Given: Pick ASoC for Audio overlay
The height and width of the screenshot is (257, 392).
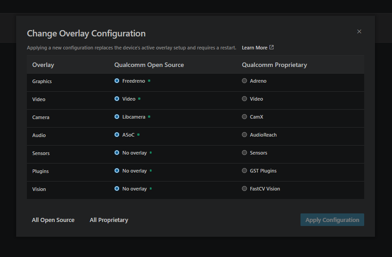Looking at the screenshot, I should [117, 135].
